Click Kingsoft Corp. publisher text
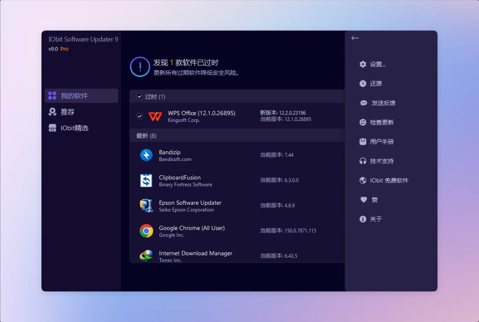The height and width of the screenshot is (322, 479). pos(184,120)
